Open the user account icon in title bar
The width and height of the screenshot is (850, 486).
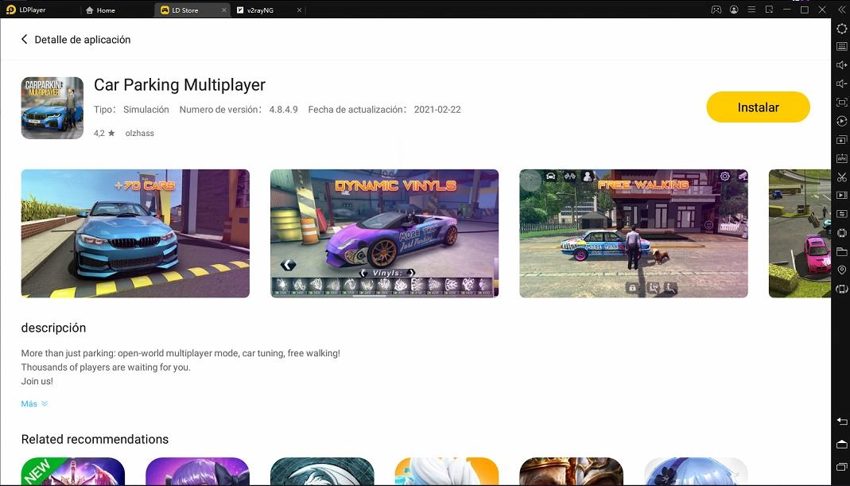click(x=734, y=10)
